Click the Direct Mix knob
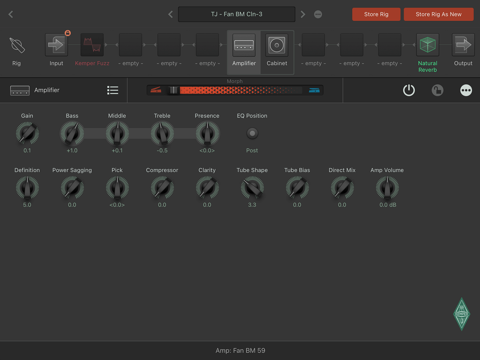The width and height of the screenshot is (480, 360). click(342, 188)
